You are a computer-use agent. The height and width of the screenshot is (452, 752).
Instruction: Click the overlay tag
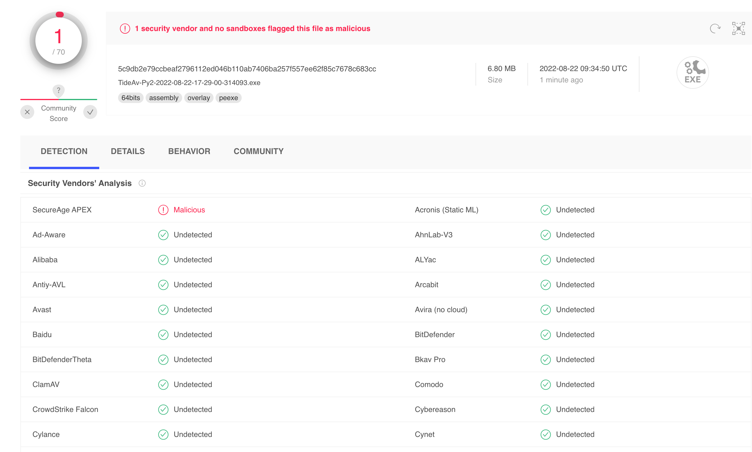198,98
